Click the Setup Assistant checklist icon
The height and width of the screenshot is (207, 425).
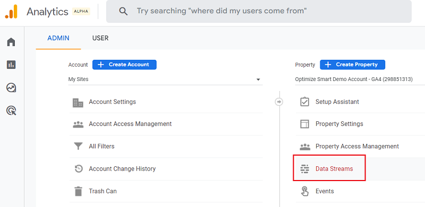point(305,102)
